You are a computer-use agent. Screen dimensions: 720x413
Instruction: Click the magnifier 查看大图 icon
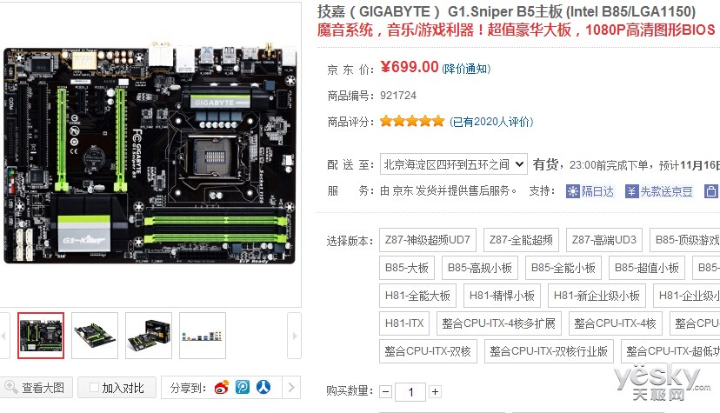(11, 387)
